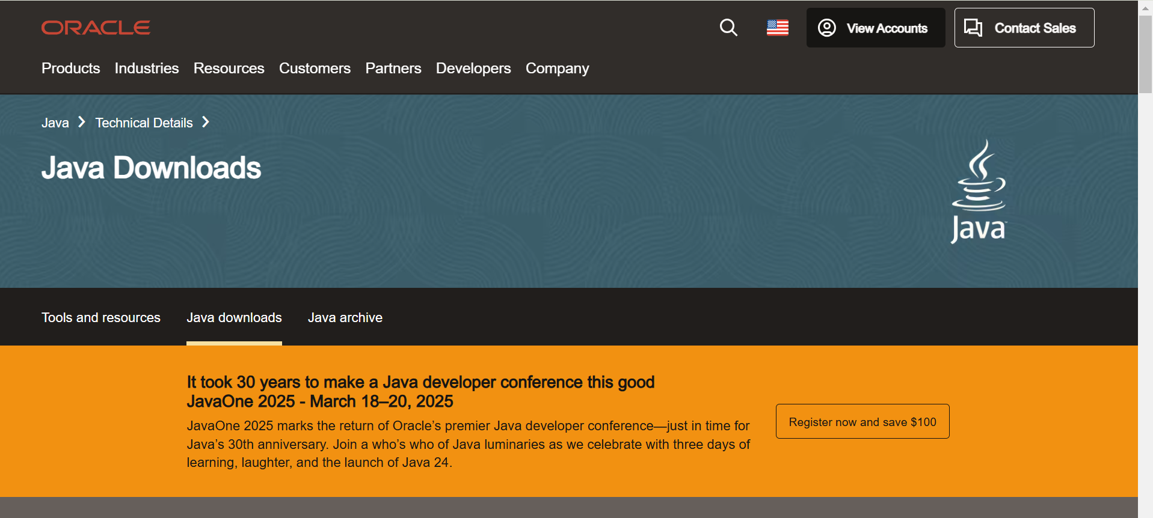Expand the Resources dropdown menu
Image resolution: width=1153 pixels, height=518 pixels.
tap(229, 69)
